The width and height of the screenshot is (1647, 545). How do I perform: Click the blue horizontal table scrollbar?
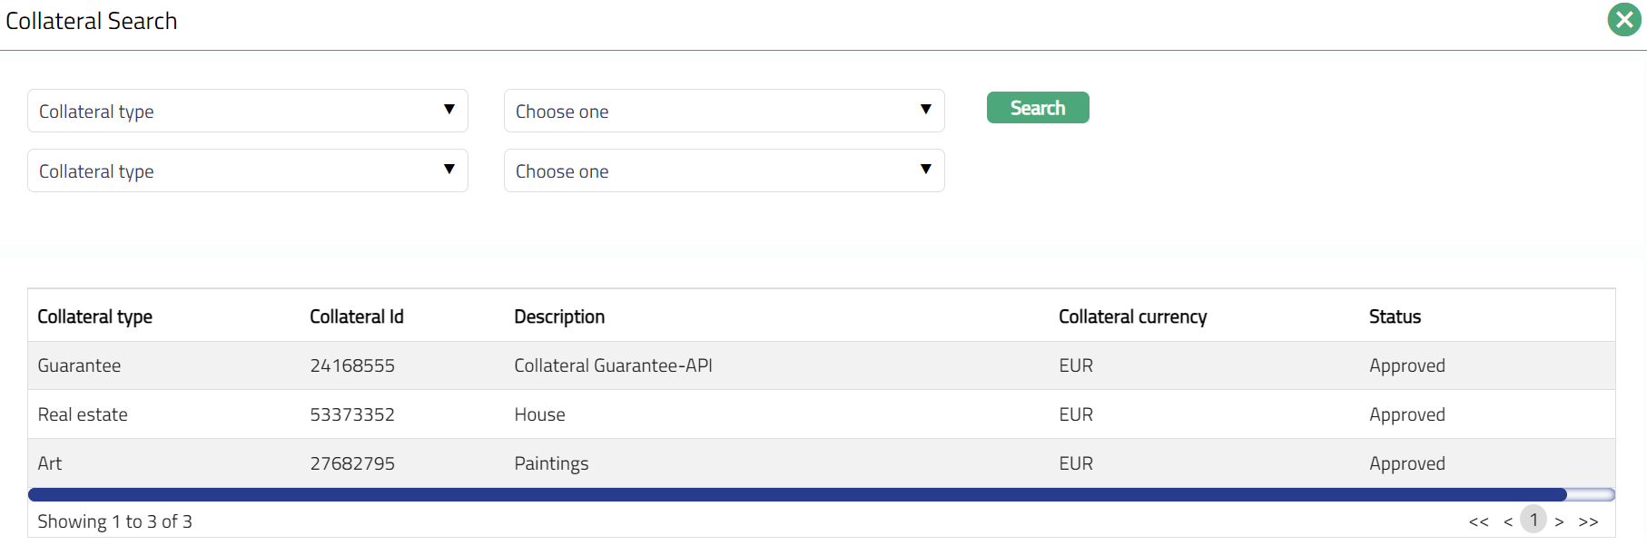797,494
